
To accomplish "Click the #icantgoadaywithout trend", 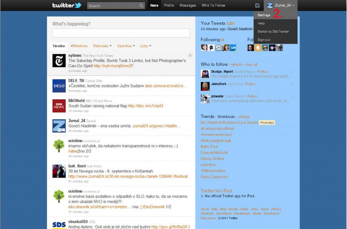I will [x=217, y=129].
